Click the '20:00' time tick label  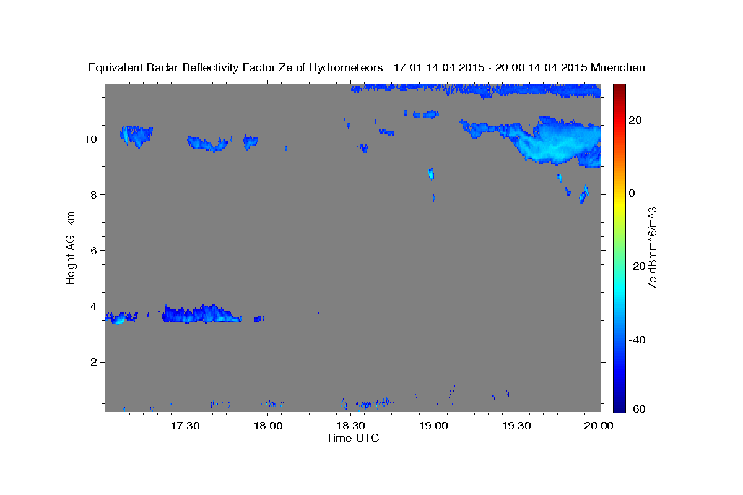tap(599, 426)
